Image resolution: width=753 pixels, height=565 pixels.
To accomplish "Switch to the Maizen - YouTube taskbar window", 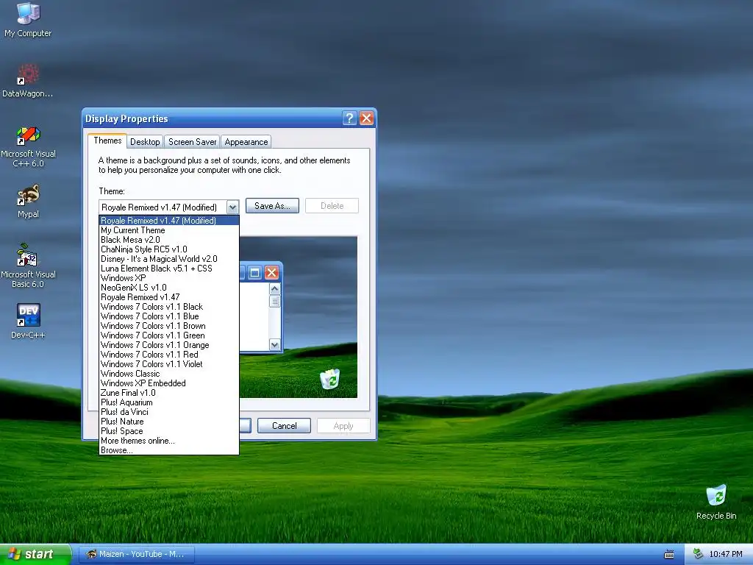I will pos(136,554).
